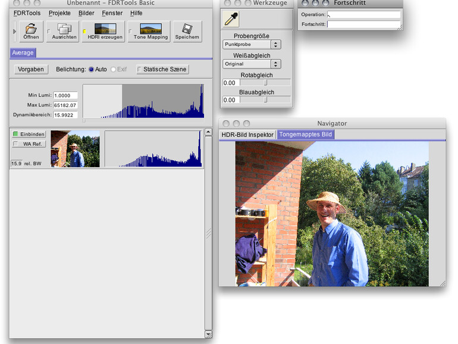The image size is (458, 344).
Task: Open the Probengröße Punktprobe dropdown
Action: pyautogui.click(x=251, y=45)
